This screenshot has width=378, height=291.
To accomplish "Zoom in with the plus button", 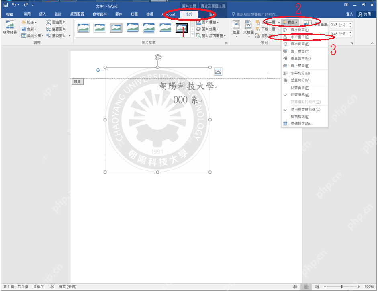I will 359,287.
